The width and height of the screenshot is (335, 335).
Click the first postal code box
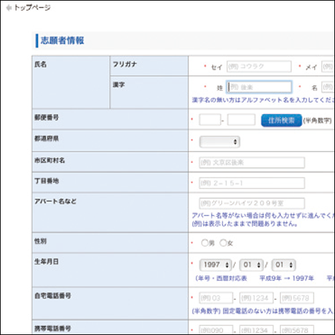[x=210, y=120]
